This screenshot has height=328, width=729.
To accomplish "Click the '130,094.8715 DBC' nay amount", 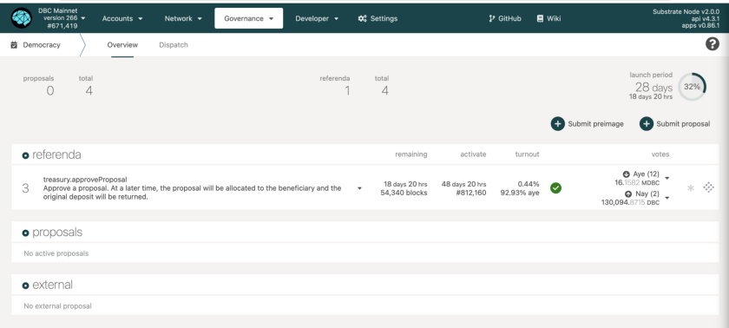I will pos(630,203).
